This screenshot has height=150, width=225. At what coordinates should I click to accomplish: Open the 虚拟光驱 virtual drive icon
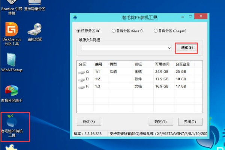[34, 32]
